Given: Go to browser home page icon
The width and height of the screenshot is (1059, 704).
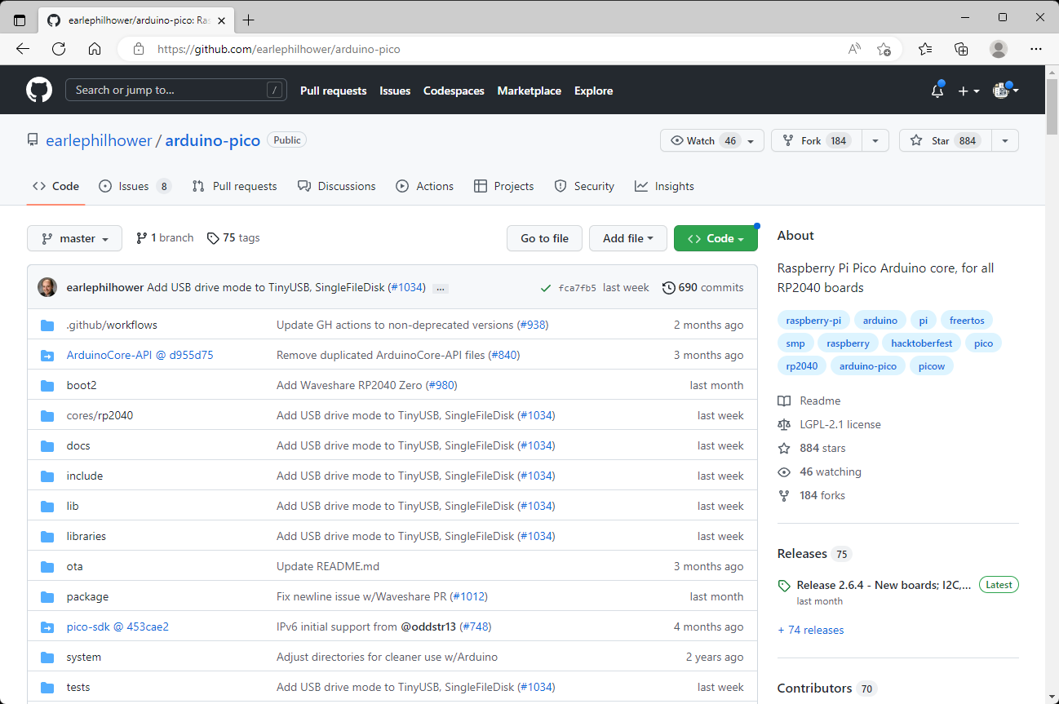Looking at the screenshot, I should coord(95,49).
